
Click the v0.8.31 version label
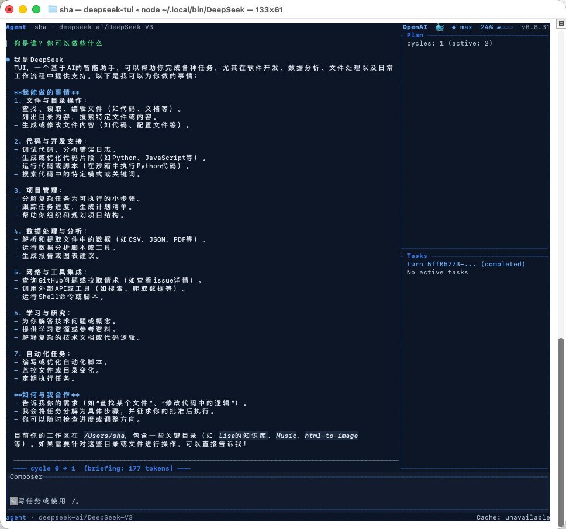(x=536, y=27)
